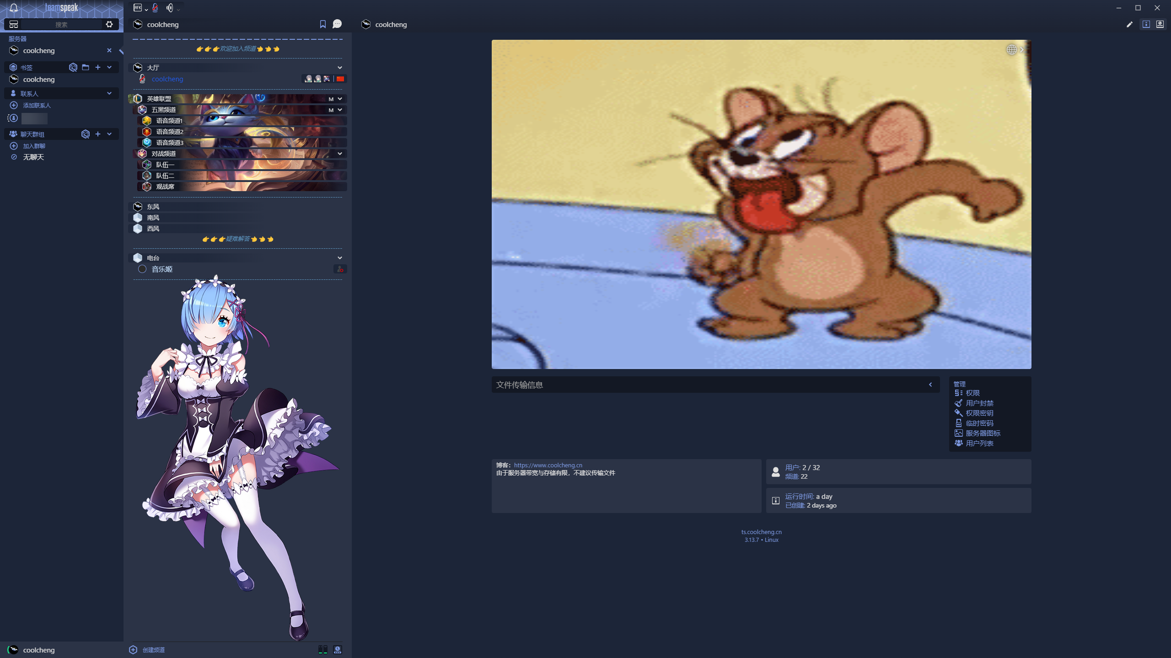1171x658 pixels.
Task: Open the connection level meter icon
Action: point(323,650)
